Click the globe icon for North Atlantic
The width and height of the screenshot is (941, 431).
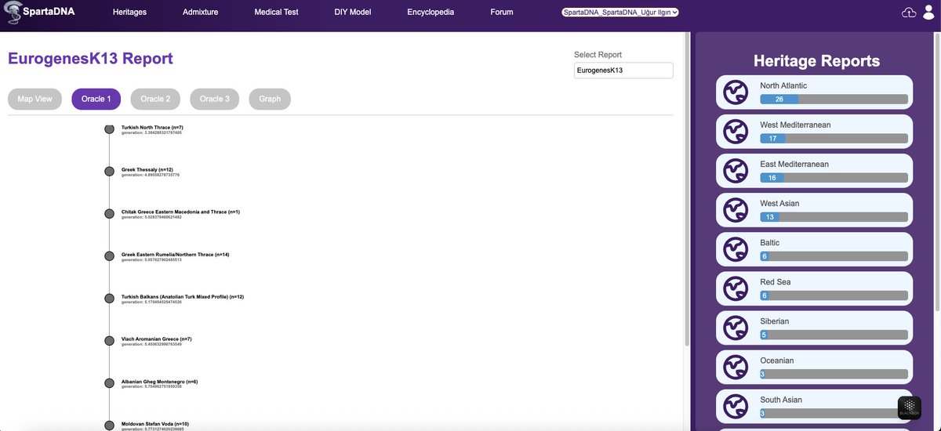(736, 92)
